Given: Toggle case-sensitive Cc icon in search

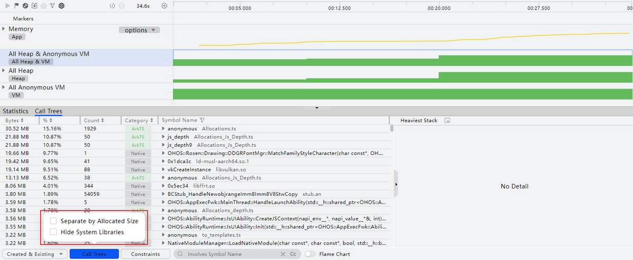Looking at the screenshot, I should point(293,254).
